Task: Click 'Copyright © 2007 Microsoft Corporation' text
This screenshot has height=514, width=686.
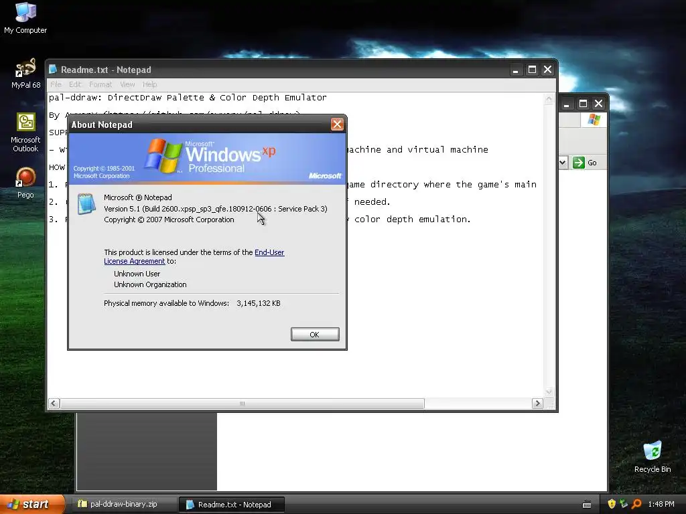Action: pos(169,220)
